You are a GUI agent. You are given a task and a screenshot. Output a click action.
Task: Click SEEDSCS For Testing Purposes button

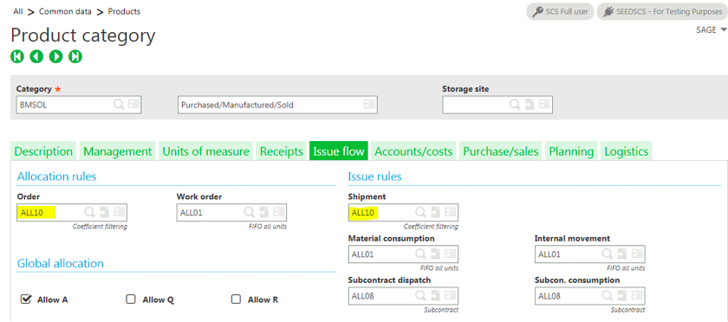[662, 11]
